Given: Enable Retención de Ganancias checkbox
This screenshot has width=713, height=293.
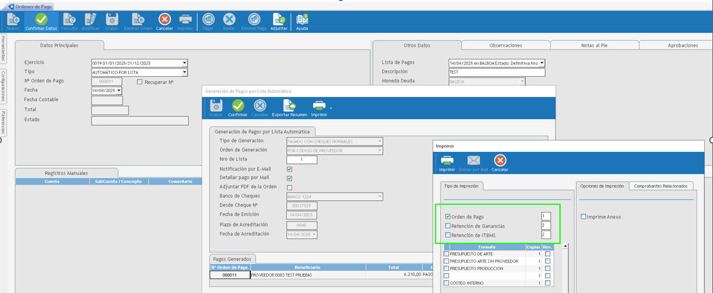Looking at the screenshot, I should [x=448, y=226].
